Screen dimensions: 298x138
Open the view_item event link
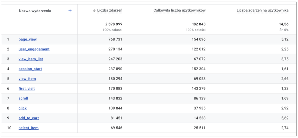pyautogui.click(x=27, y=79)
